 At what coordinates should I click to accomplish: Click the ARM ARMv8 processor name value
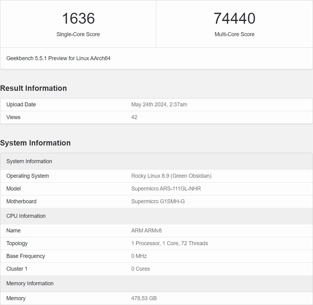146,231
